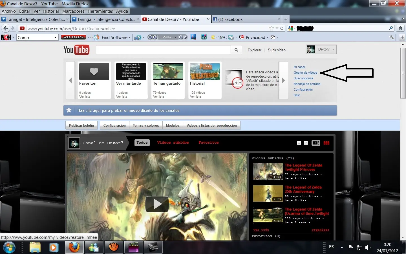Image resolution: width=406 pixels, height=254 pixels.
Task: Open the 'Suscripciones' link
Action: (303, 78)
